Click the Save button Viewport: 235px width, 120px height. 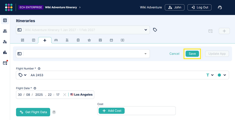click(192, 54)
